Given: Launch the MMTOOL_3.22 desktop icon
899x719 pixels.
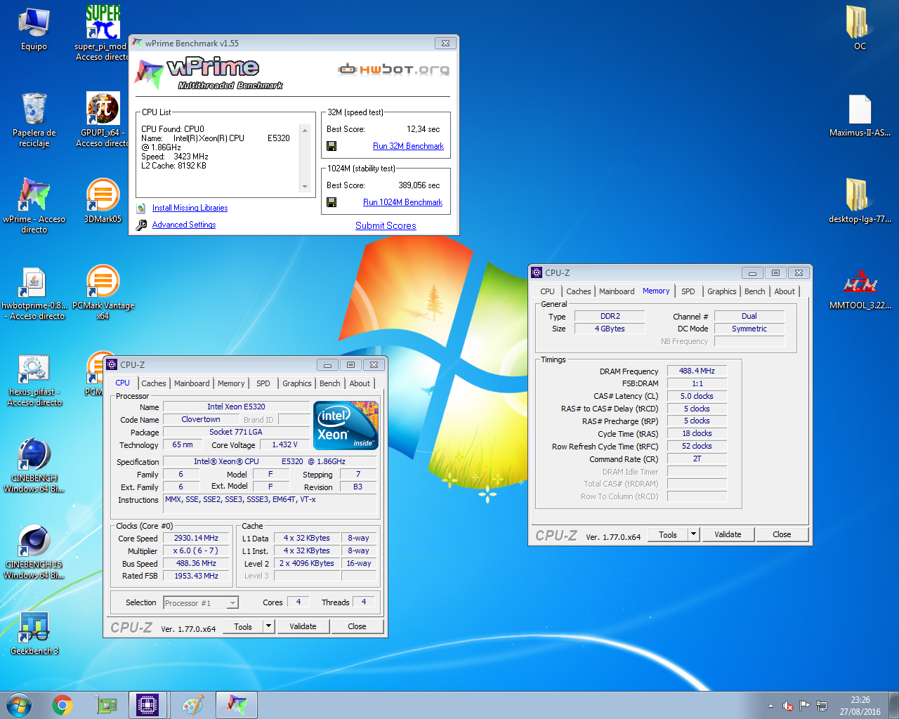Looking at the screenshot, I should pos(860,288).
